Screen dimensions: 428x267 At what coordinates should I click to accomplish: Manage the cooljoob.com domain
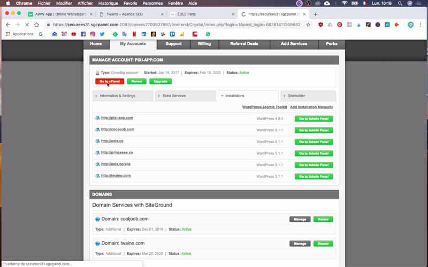point(300,219)
